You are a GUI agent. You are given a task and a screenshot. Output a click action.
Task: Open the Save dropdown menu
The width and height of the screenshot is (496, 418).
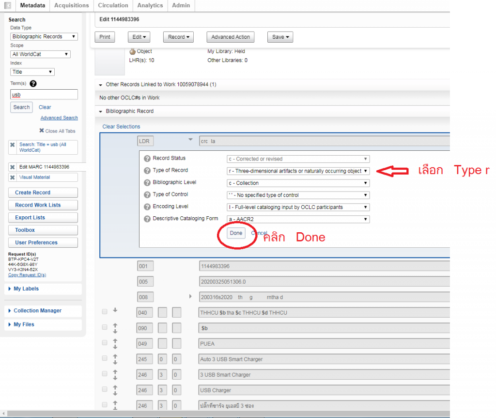coord(280,37)
